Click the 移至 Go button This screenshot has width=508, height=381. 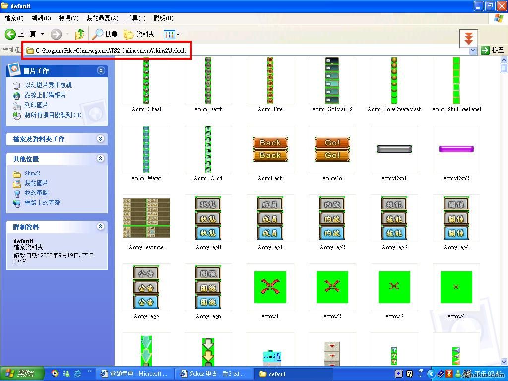click(x=493, y=50)
